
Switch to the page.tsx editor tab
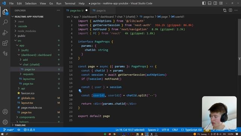77,11
